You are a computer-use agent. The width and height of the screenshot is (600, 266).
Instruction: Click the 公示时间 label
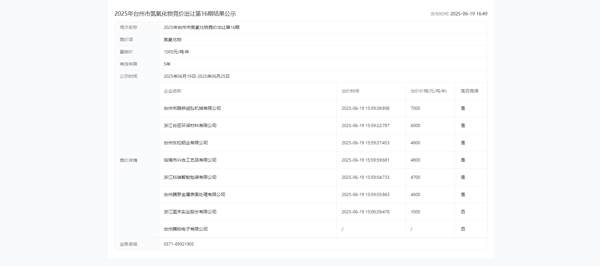pos(129,76)
